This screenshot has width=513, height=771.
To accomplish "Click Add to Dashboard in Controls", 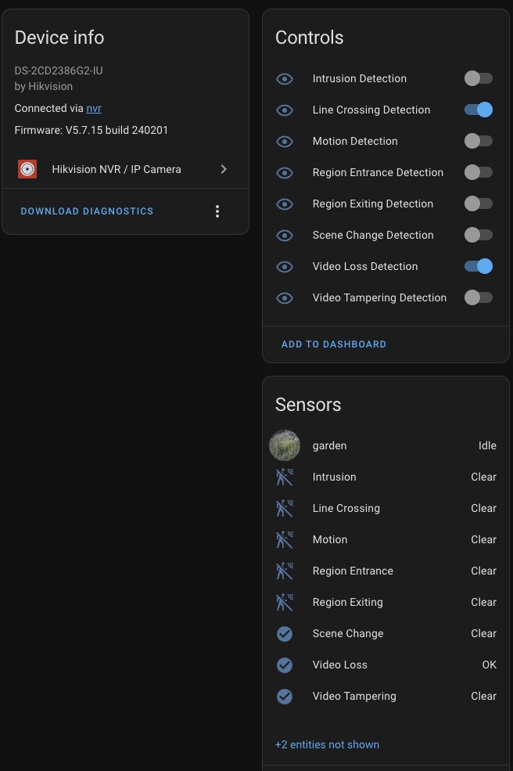I will click(334, 344).
